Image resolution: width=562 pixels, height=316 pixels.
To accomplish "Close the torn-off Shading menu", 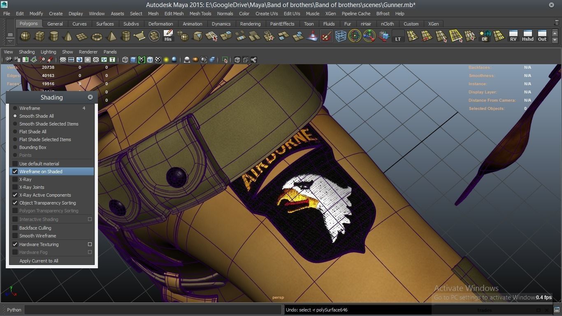I will coord(90,97).
